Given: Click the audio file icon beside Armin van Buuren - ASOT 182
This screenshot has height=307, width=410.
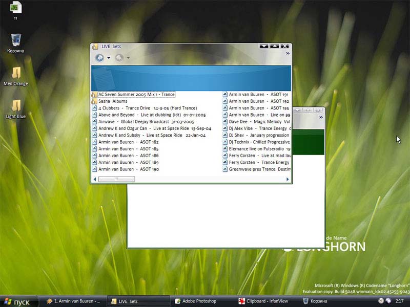Looking at the screenshot, I should pos(95,142).
